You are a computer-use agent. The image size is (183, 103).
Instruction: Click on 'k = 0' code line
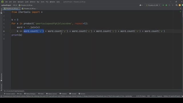[x=15, y=20]
